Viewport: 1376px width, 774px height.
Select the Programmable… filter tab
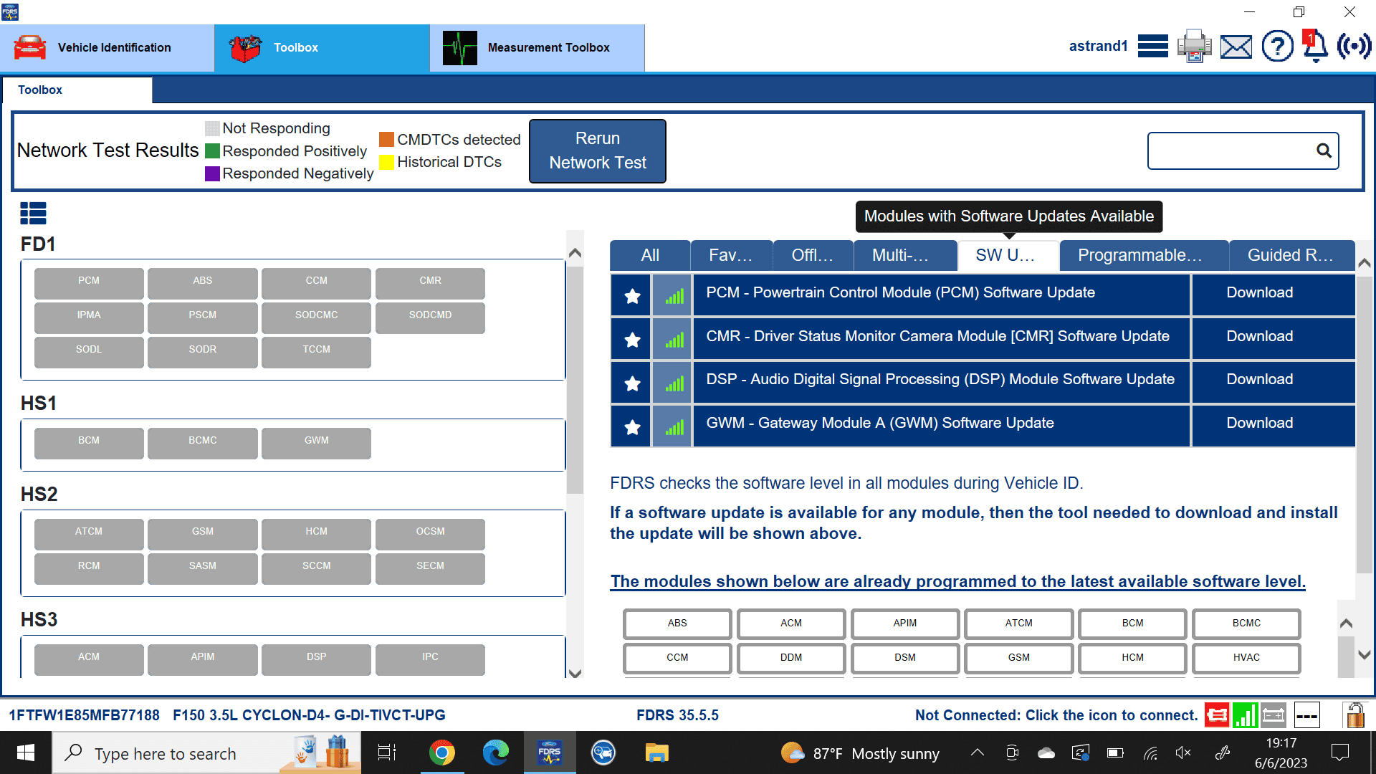[x=1144, y=255]
